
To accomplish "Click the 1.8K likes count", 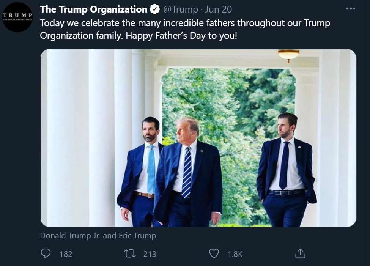I will pos(235,254).
